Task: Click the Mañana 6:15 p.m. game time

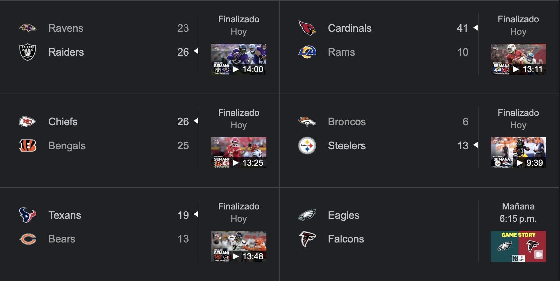Action: point(518,213)
